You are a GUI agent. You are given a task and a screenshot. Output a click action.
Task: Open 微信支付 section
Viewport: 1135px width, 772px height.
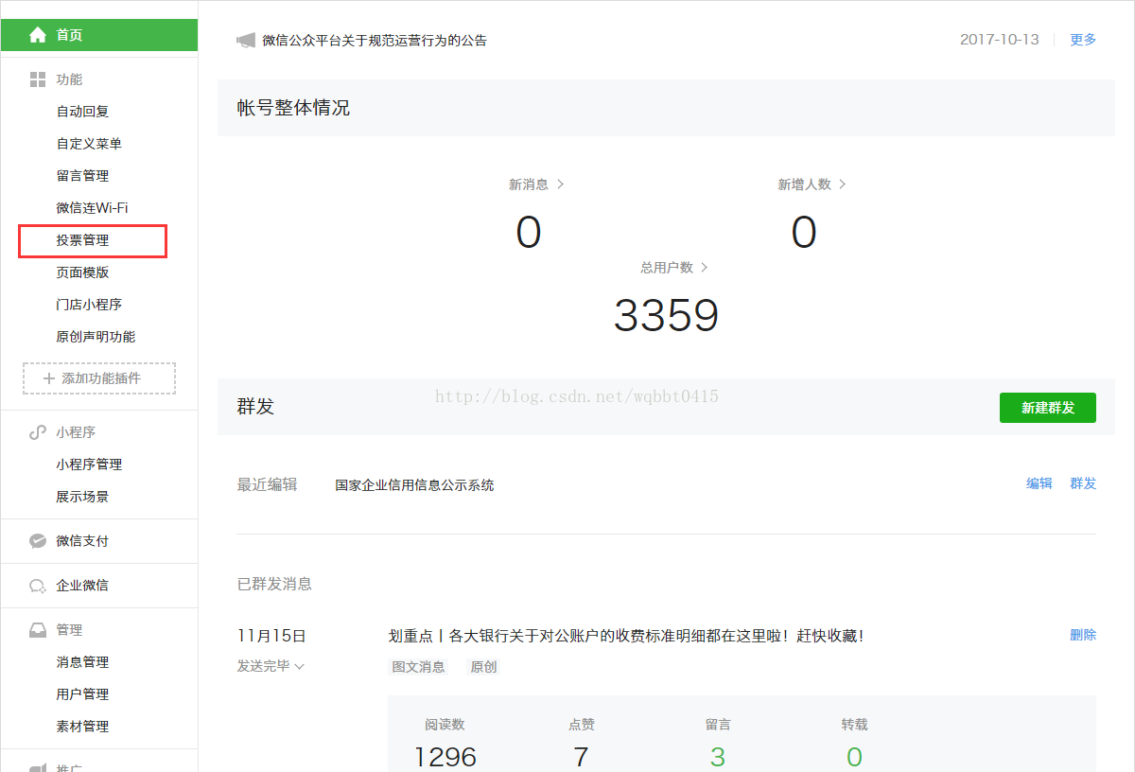coord(82,541)
